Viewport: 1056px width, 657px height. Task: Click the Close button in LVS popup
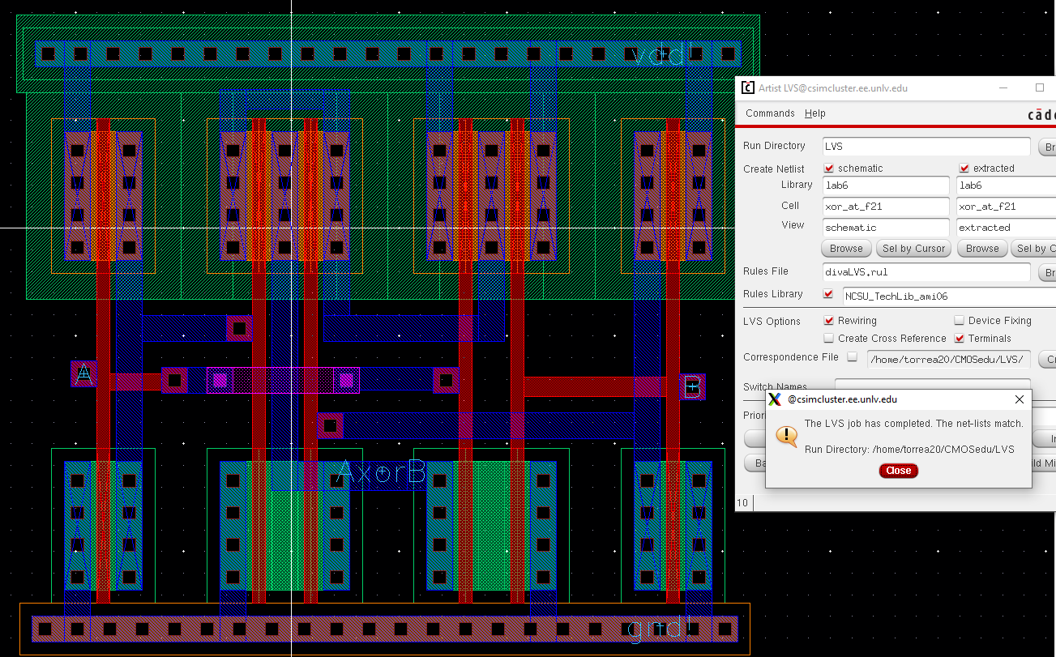899,471
